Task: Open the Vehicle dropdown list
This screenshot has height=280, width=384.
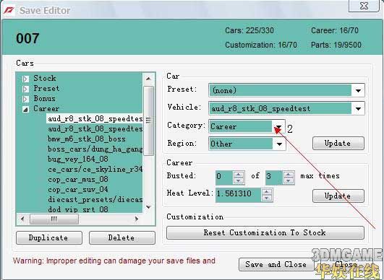Action: [358, 108]
